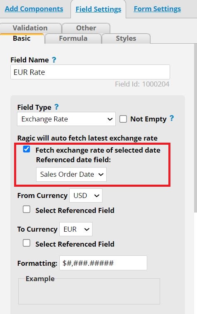Tick Select Referenced Field under From Currency
Screen dimensions: 197x314
pyautogui.click(x=27, y=210)
